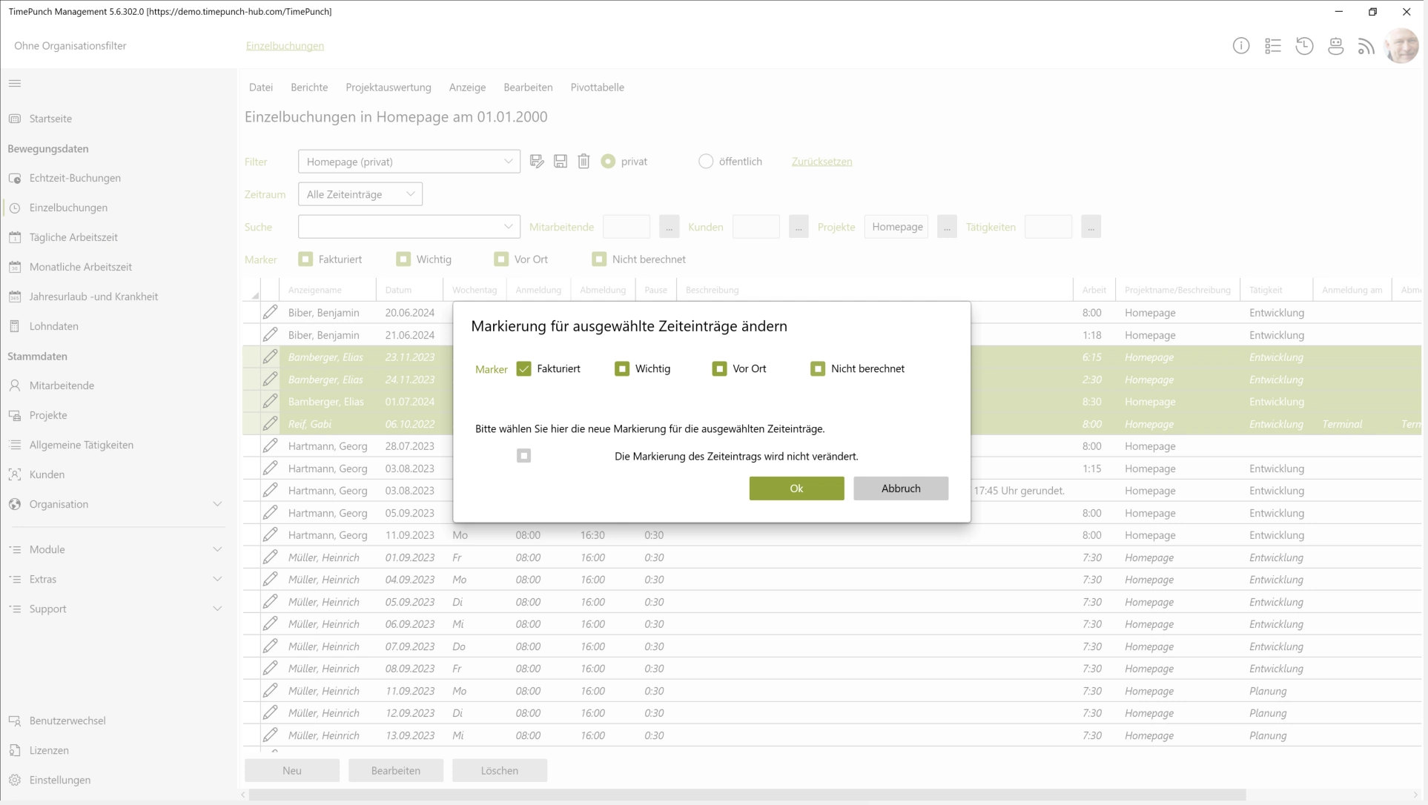The height and width of the screenshot is (805, 1428).
Task: Click the horizontal scrollbar of the table
Action: pyautogui.click(x=747, y=795)
